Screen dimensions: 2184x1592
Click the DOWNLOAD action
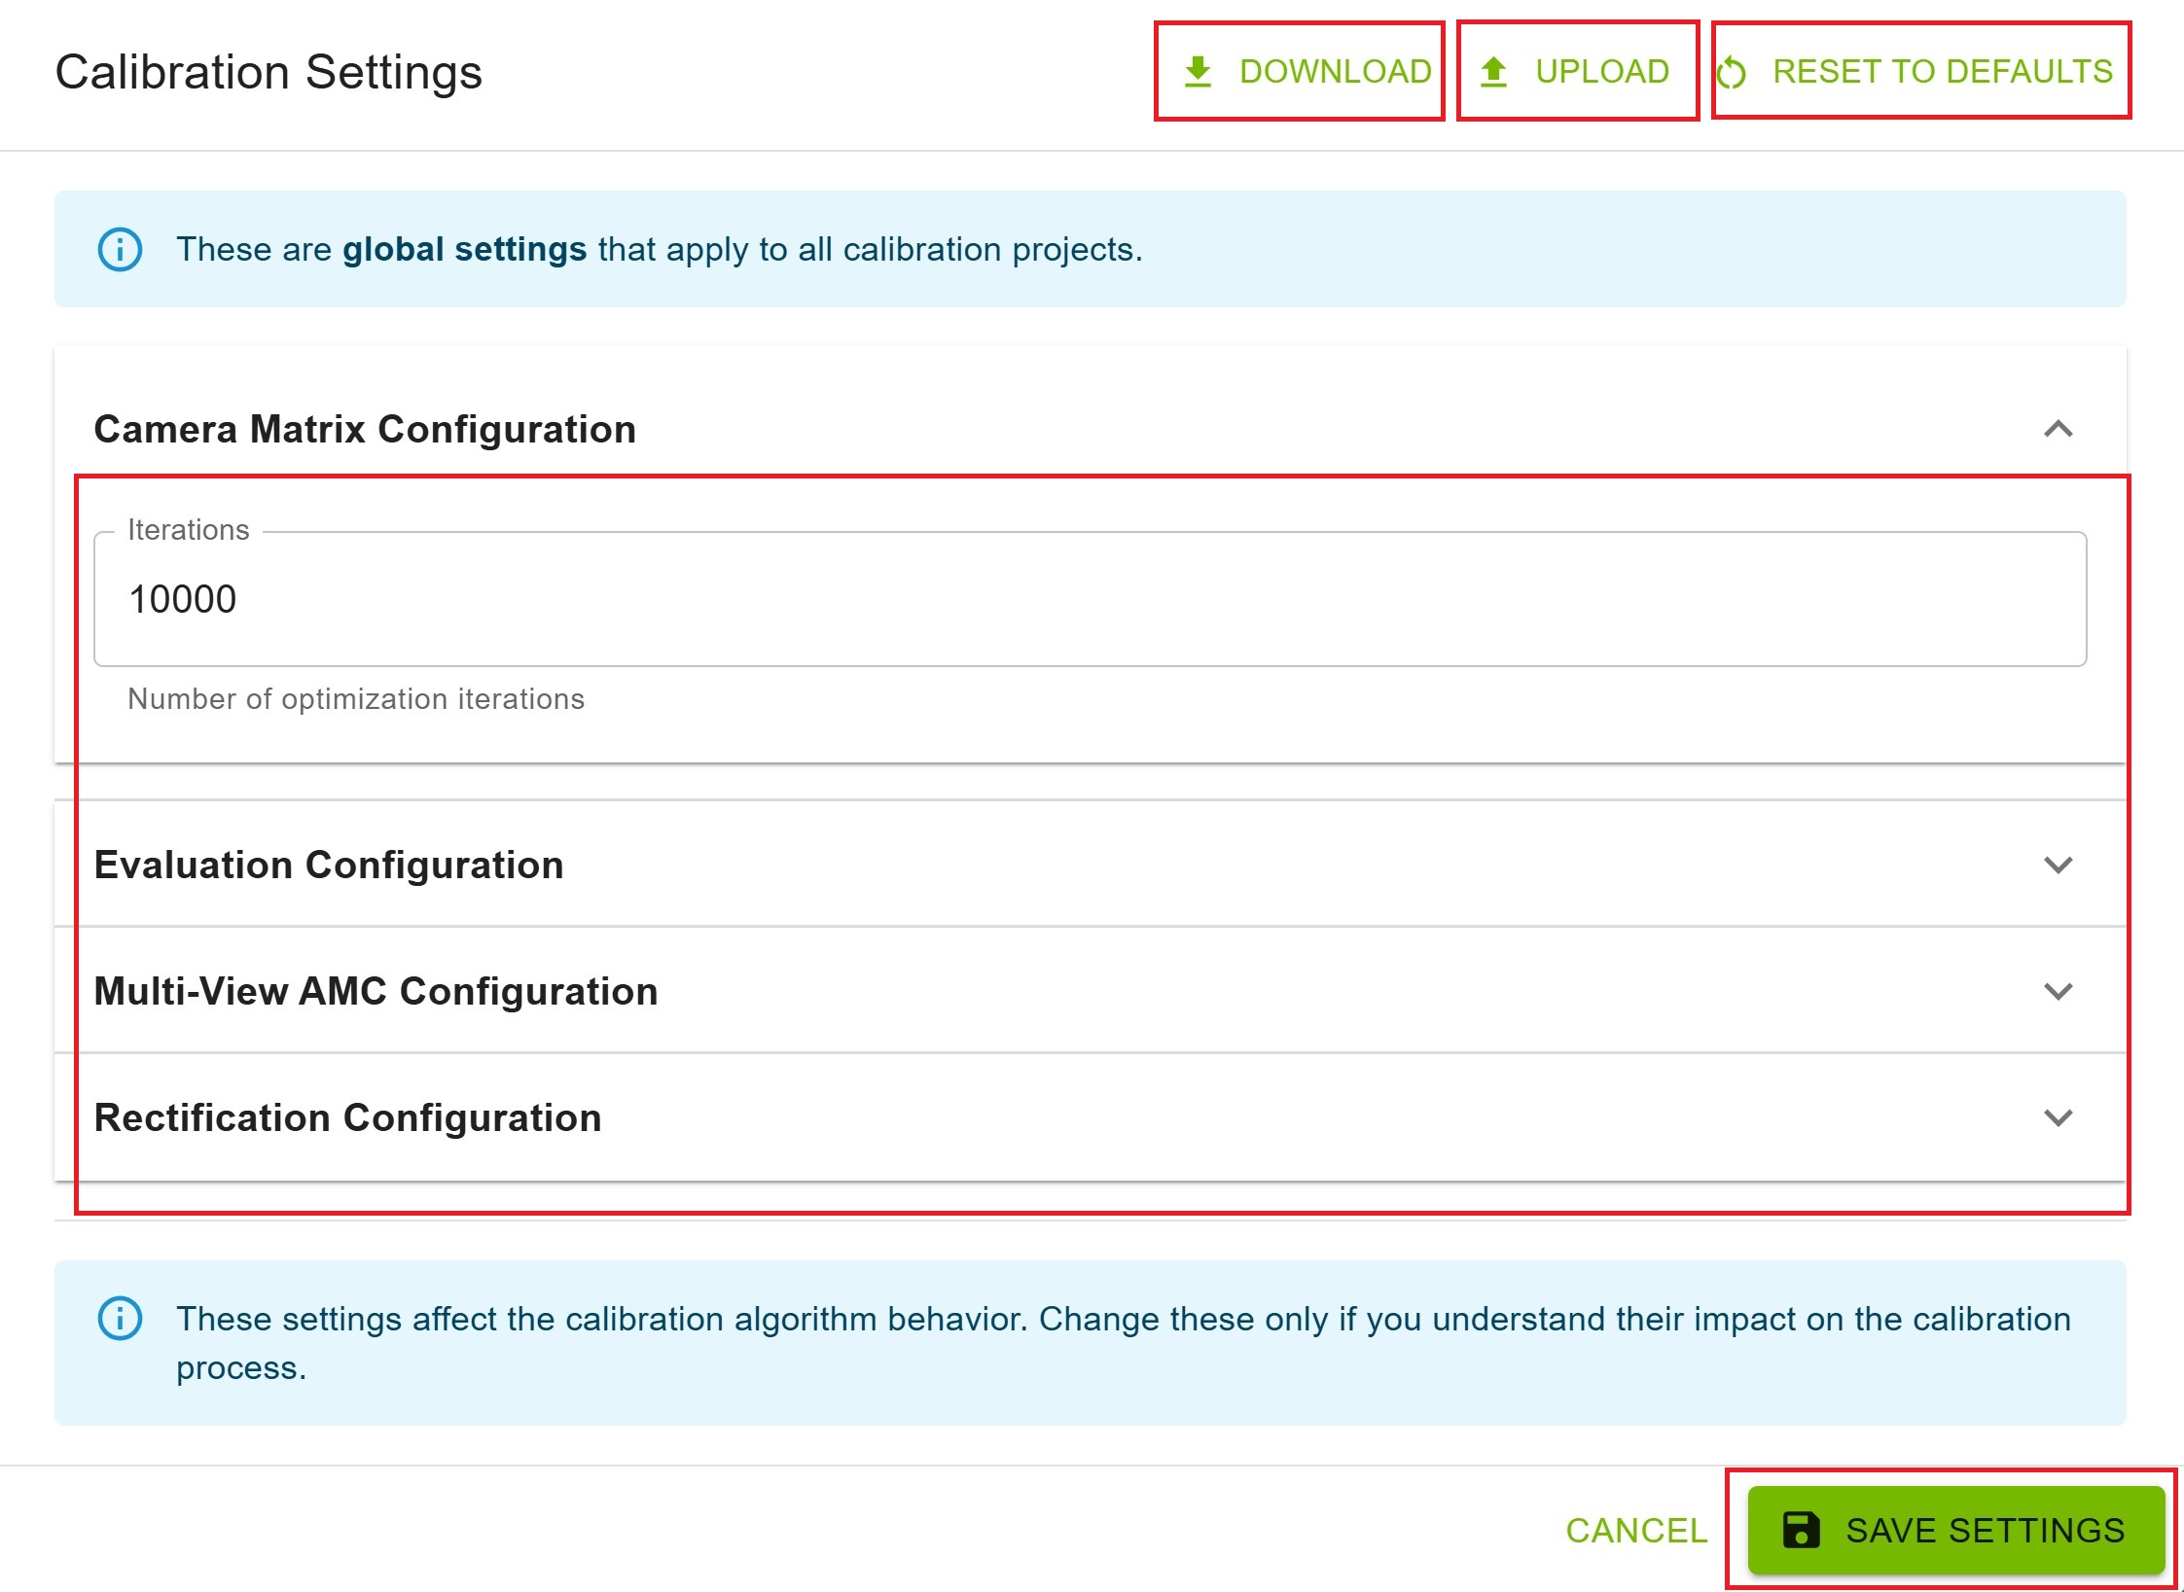(1335, 70)
